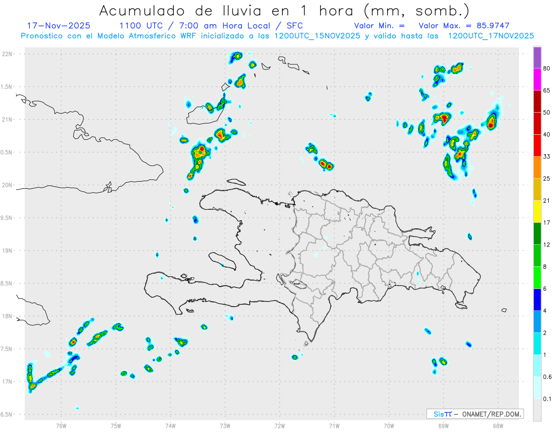This screenshot has width=559, height=432.
Task: Select the yellow legend swatch between 17 and 21
Action: 537,212
